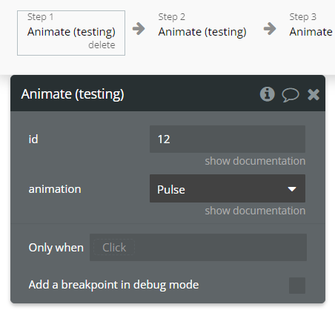Select the Step 3 Animate action

(x=312, y=27)
